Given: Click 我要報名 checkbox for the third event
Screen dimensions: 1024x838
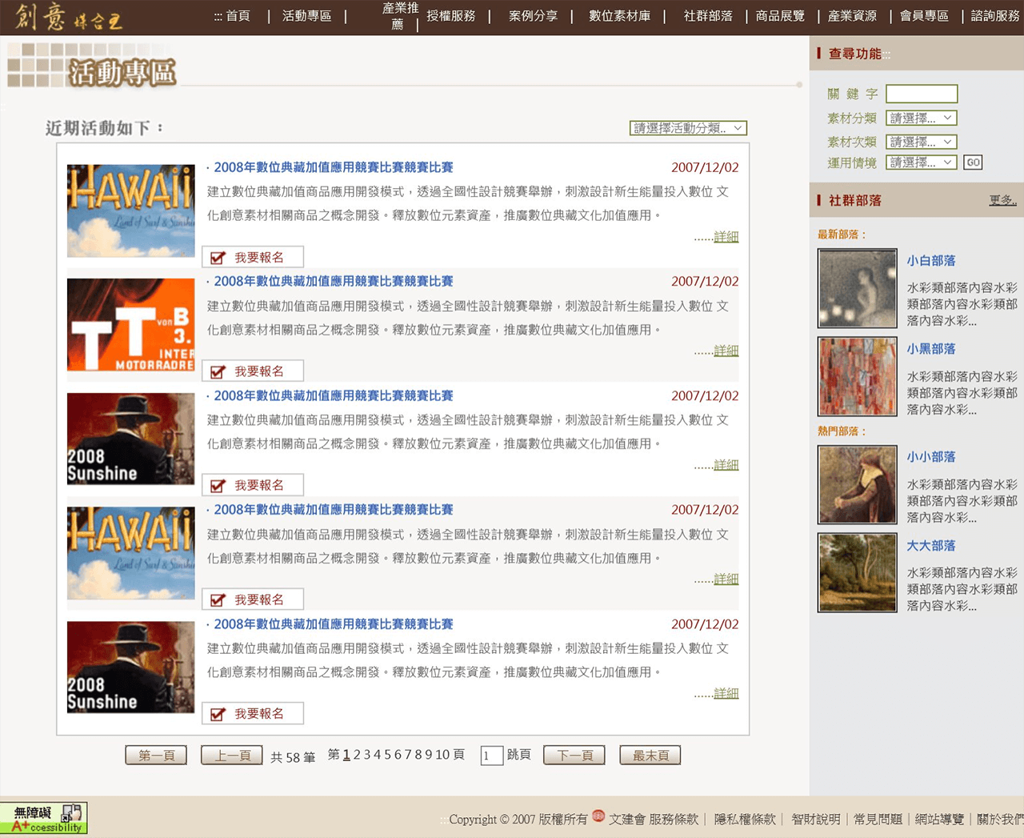Looking at the screenshot, I should click(x=218, y=486).
